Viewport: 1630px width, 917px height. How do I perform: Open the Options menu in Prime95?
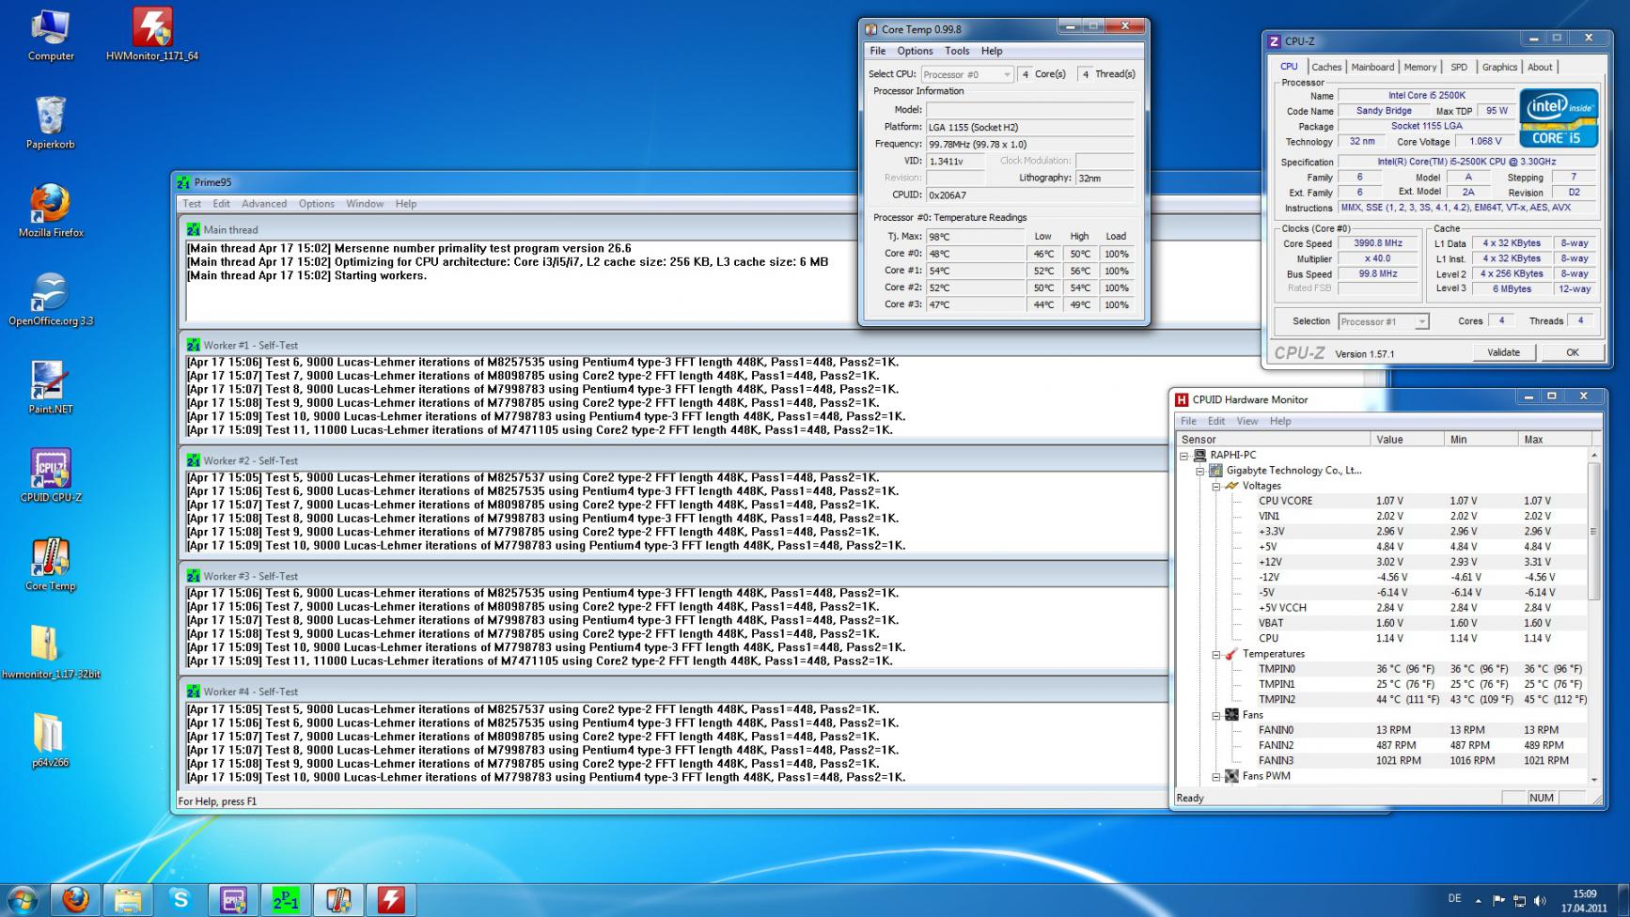pos(317,204)
